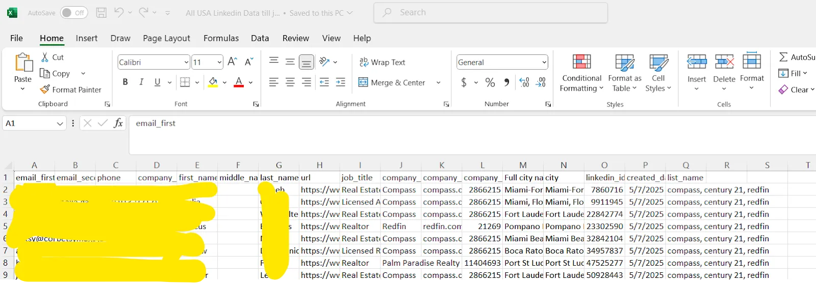Switch to the Data tab
The width and height of the screenshot is (816, 283).
(x=260, y=38)
